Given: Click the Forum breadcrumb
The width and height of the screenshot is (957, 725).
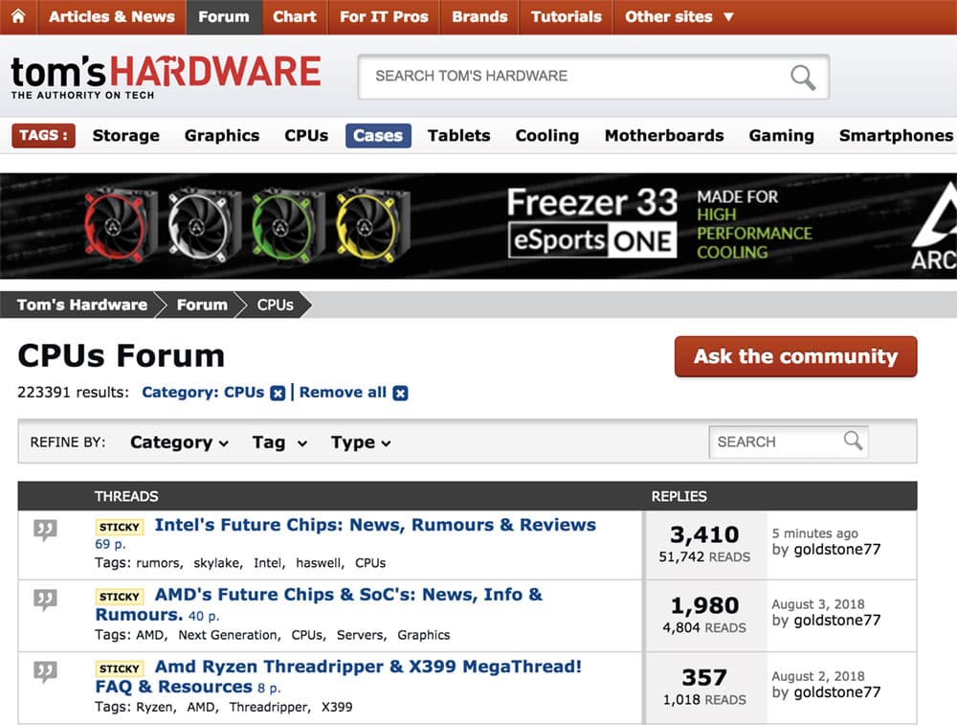Looking at the screenshot, I should (x=202, y=305).
